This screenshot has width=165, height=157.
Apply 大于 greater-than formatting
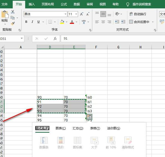point(94,143)
